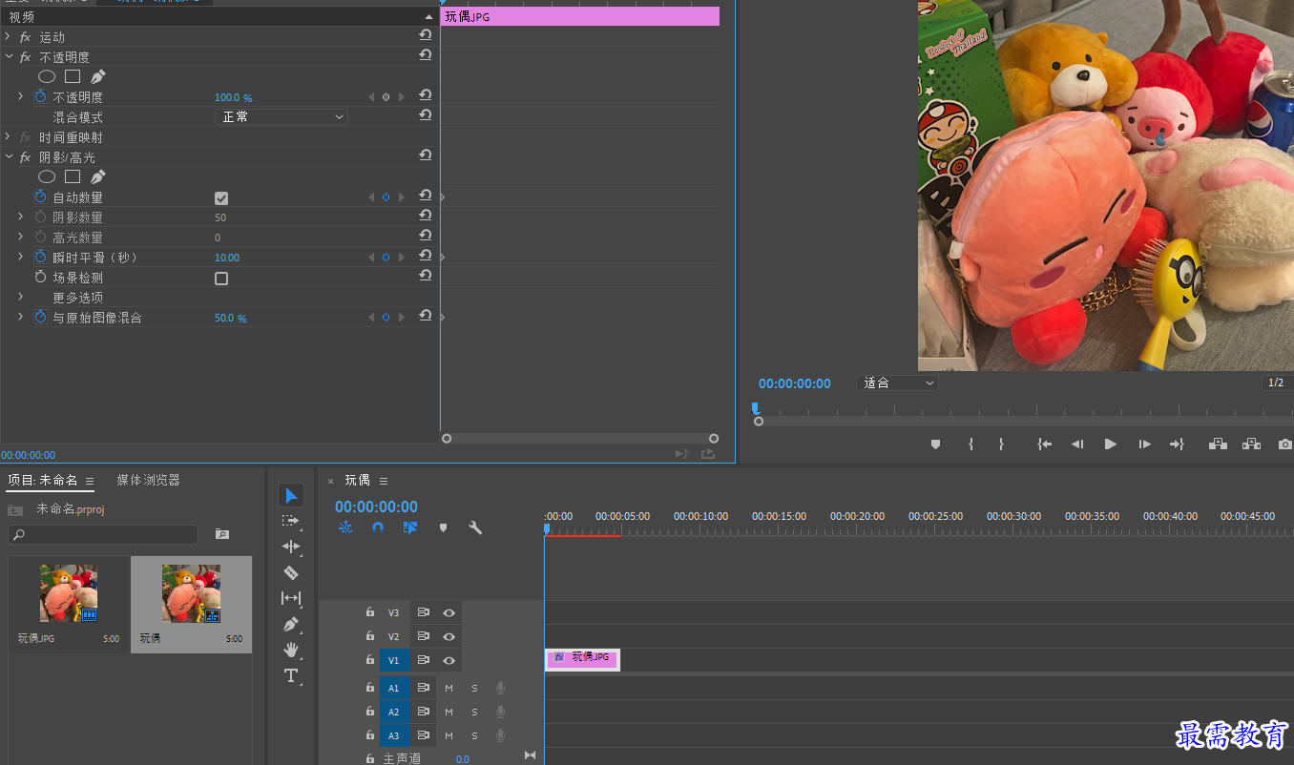The height and width of the screenshot is (765, 1294).
Task: Expand 与原始图像混合 parameter
Action: (20, 318)
